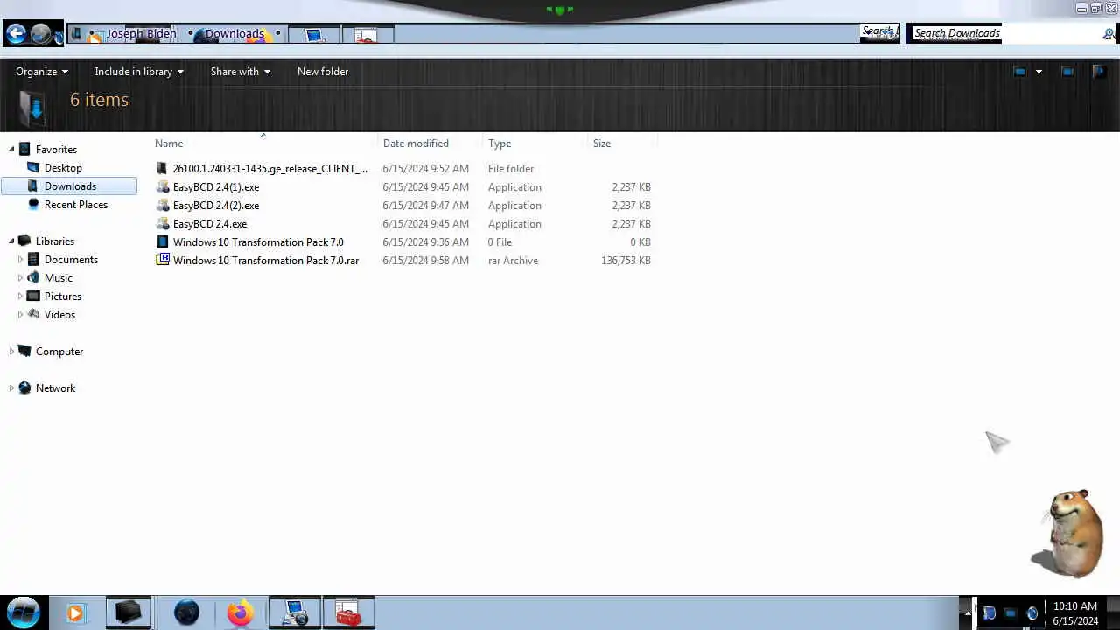Image resolution: width=1120 pixels, height=630 pixels.
Task: Expand the Videos library
Action: 20,315
